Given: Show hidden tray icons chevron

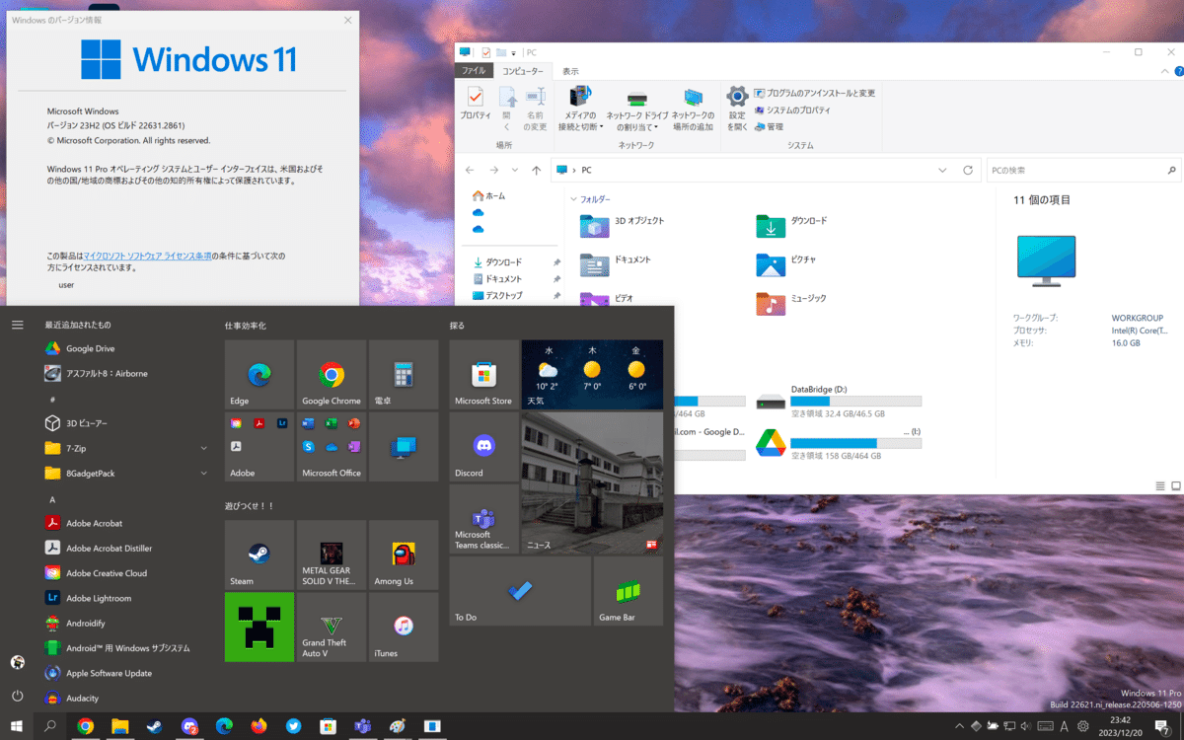Looking at the screenshot, I should click(958, 727).
